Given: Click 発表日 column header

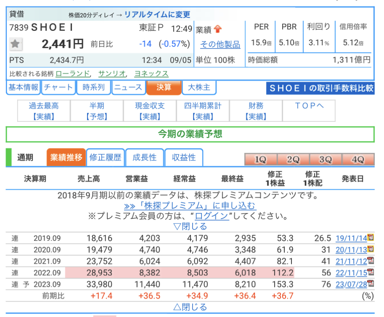Looking at the screenshot, I should pos(353,179).
